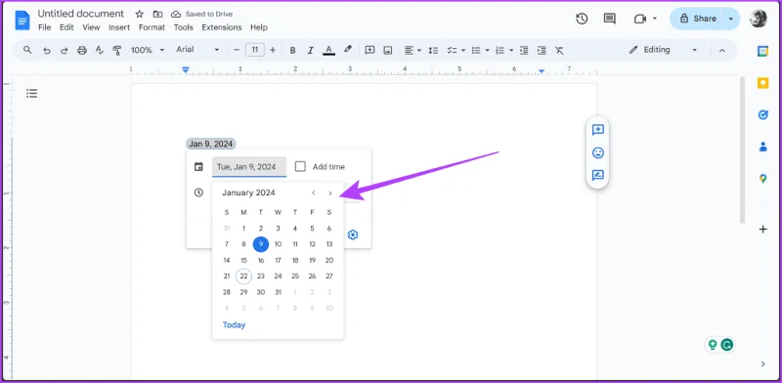Open Contacts side panel
The width and height of the screenshot is (782, 383).
coord(762,147)
